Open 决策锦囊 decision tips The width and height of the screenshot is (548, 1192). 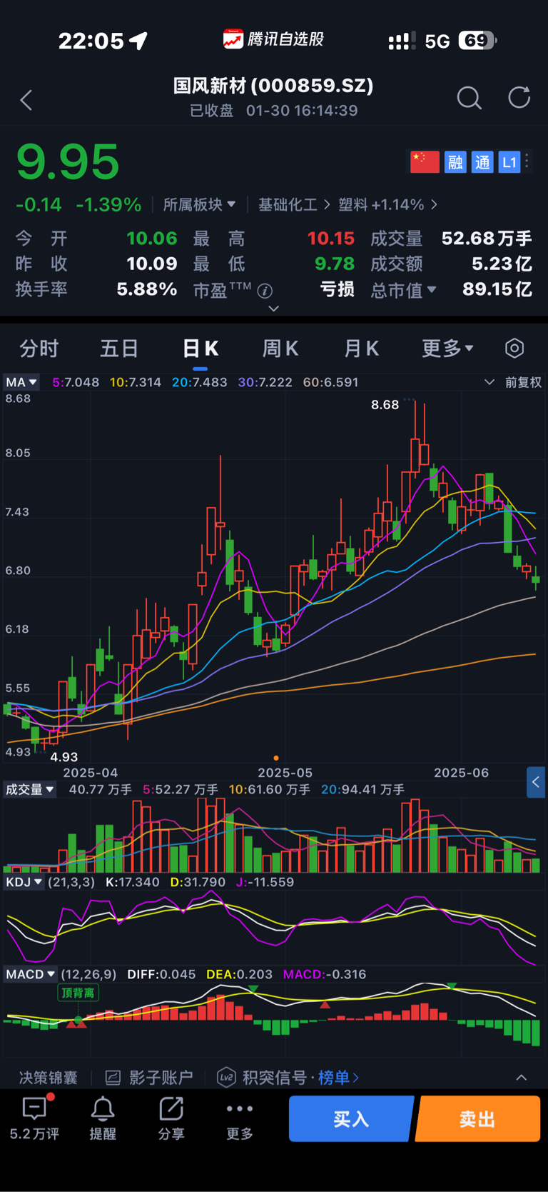(48, 1077)
